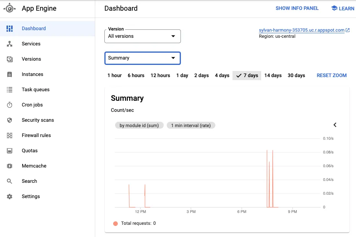Enable the 30 days time range
356x237 pixels.
tap(296, 75)
